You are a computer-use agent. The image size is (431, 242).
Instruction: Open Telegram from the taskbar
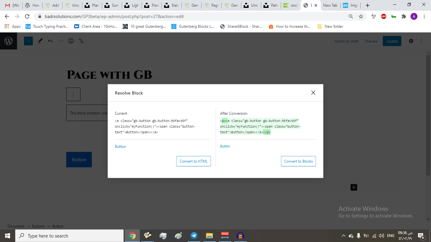(x=194, y=236)
